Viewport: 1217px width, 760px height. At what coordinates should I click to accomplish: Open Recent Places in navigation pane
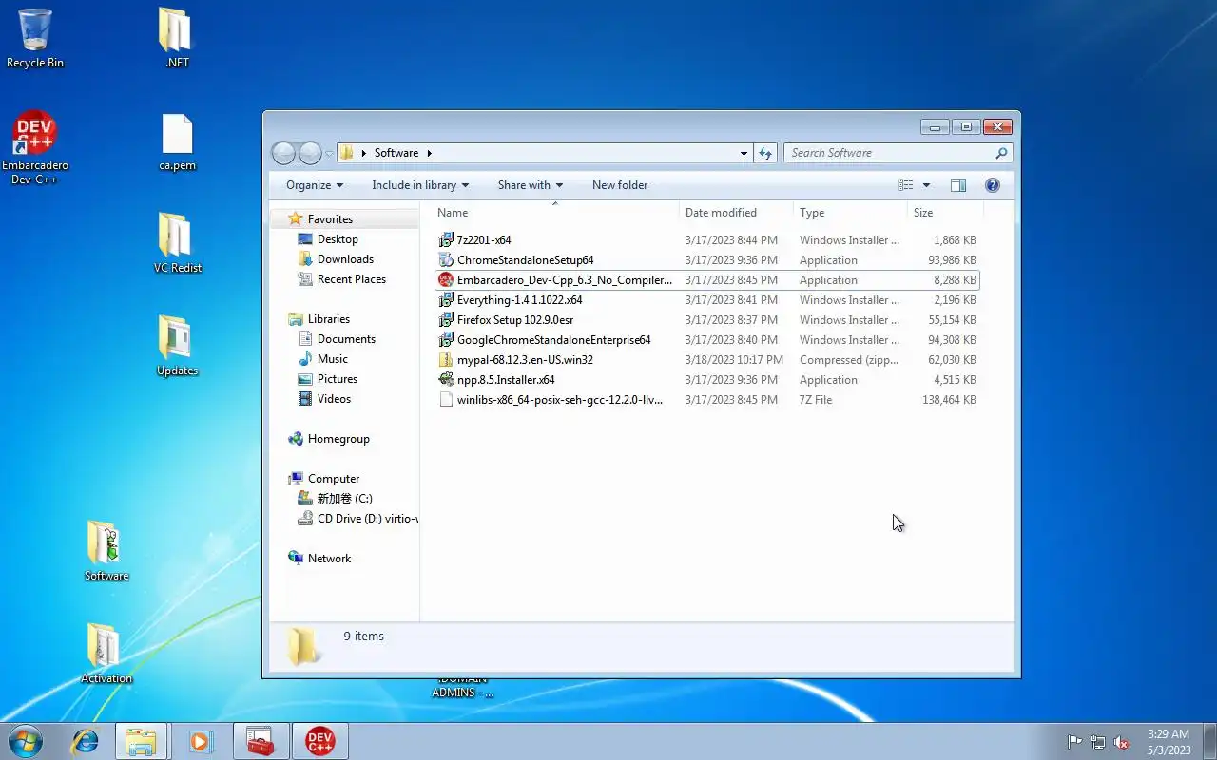coord(352,279)
